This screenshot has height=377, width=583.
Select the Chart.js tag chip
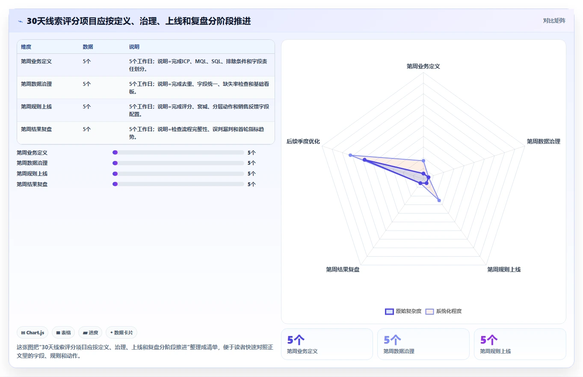[33, 333]
